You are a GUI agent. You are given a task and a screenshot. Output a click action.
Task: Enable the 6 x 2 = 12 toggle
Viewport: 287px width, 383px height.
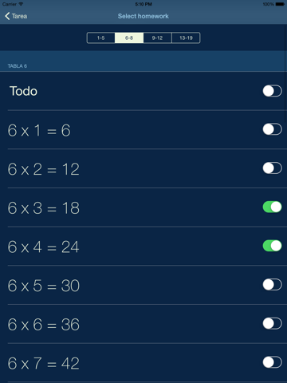[272, 168]
